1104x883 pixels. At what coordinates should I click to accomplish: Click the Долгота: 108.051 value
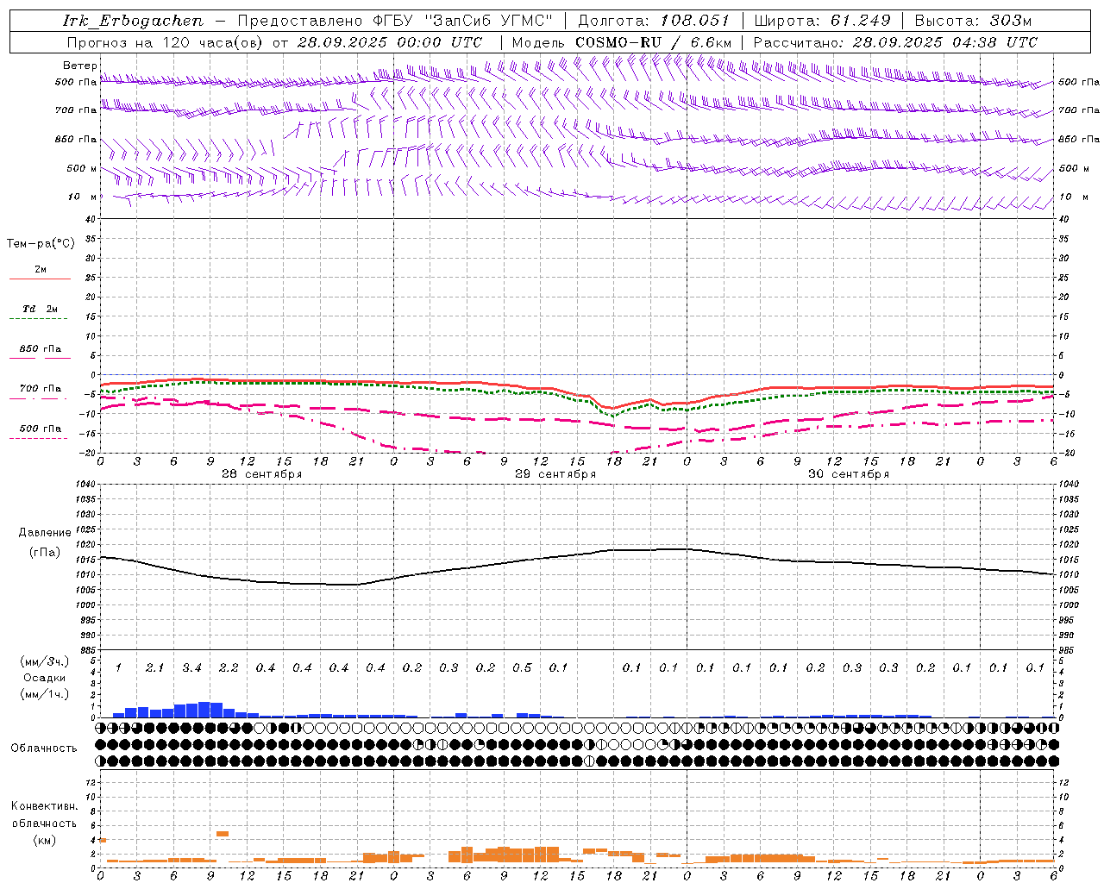[653, 21]
